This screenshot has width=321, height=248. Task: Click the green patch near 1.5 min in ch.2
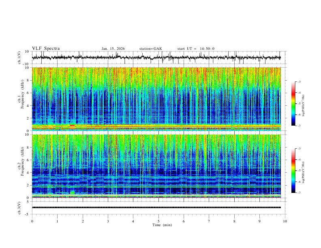73,192
